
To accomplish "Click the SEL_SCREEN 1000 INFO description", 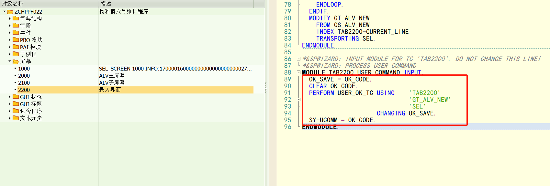I will (x=175, y=69).
